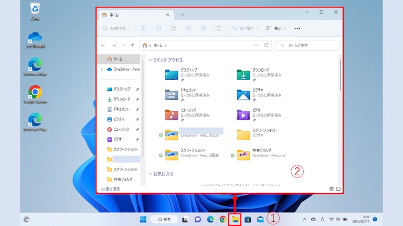Open the ビデオ folder in Quick Access

pyautogui.click(x=259, y=115)
